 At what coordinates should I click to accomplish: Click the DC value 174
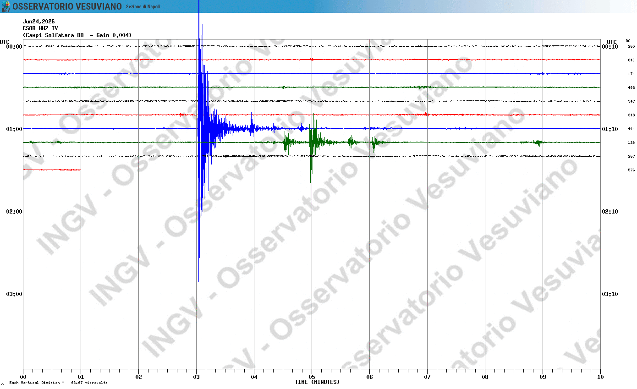pyautogui.click(x=631, y=74)
